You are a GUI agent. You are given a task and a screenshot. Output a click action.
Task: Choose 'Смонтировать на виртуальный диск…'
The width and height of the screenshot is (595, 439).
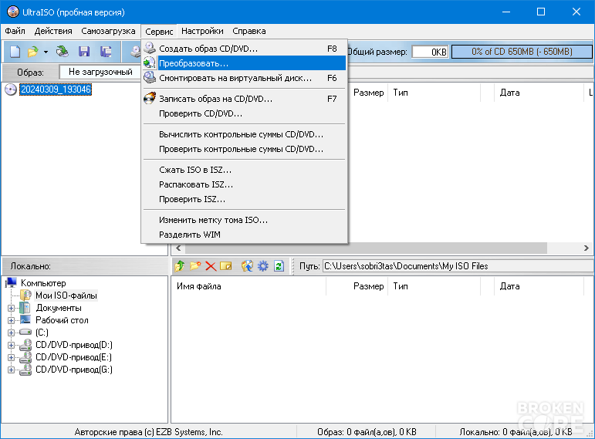pyautogui.click(x=245, y=78)
